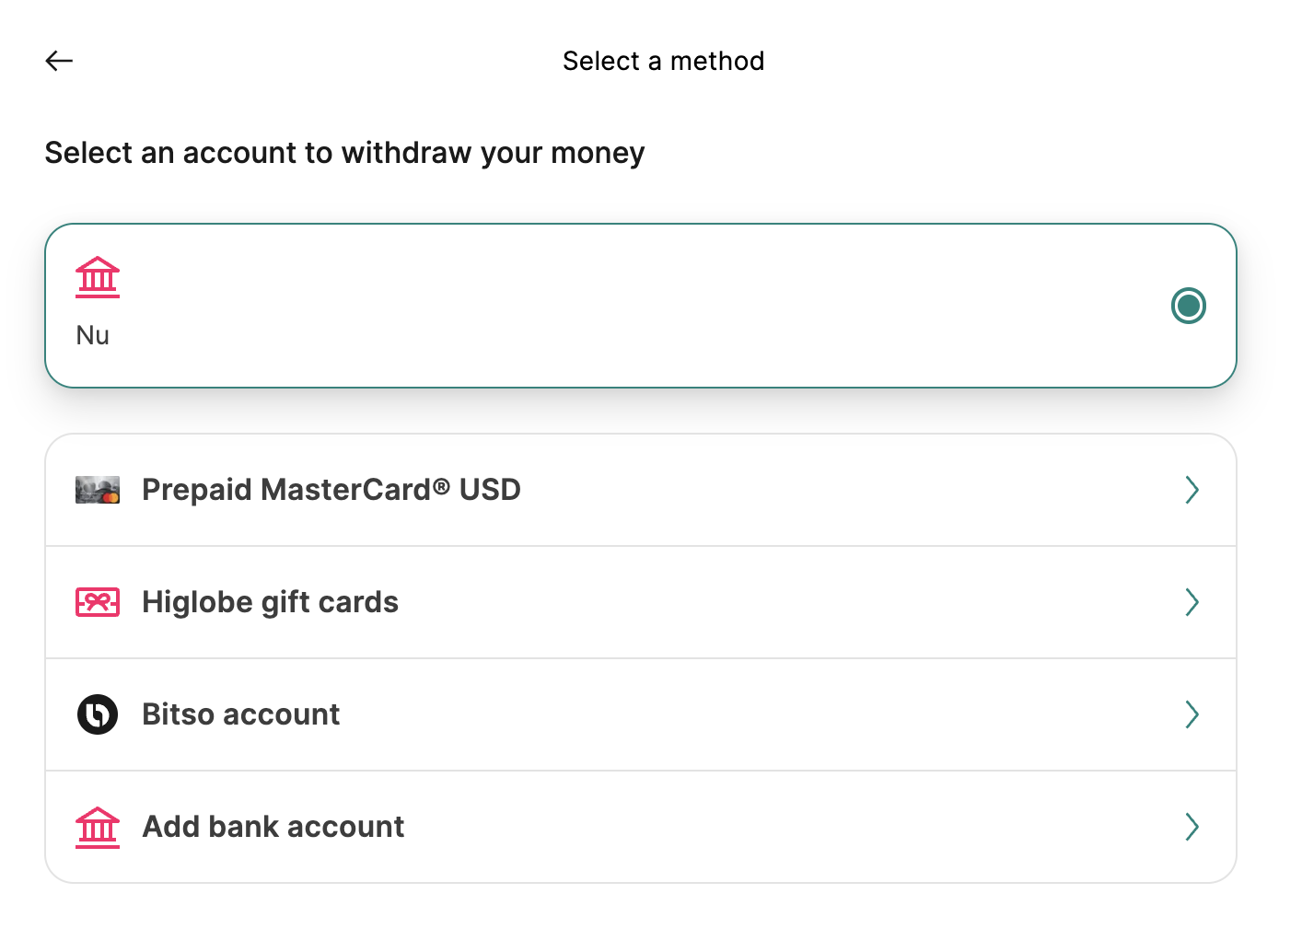Viewport: 1302px width, 940px height.
Task: Click the Nu bank account card
Action: coord(641,306)
